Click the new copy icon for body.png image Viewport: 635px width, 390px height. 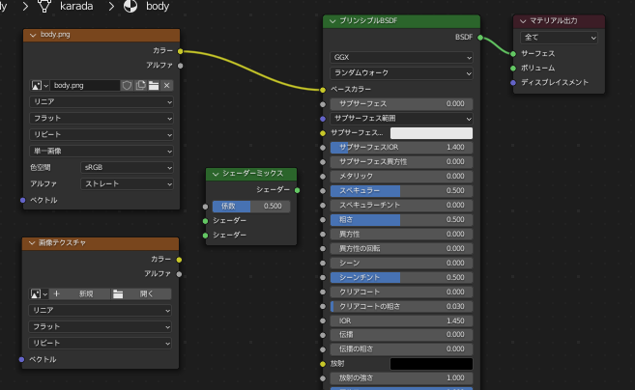(x=140, y=85)
